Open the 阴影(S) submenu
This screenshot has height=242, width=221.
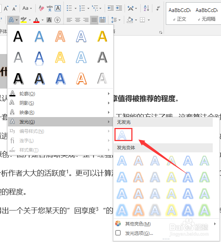click(60, 103)
